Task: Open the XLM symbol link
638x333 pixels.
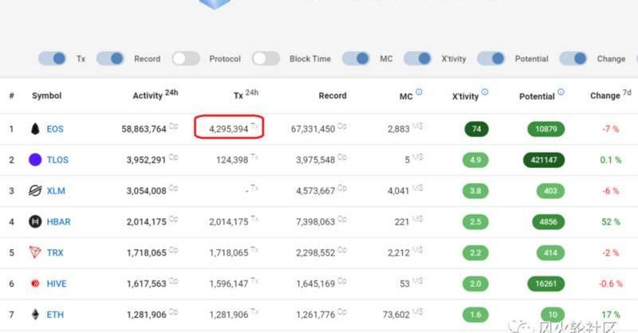Action: (56, 190)
